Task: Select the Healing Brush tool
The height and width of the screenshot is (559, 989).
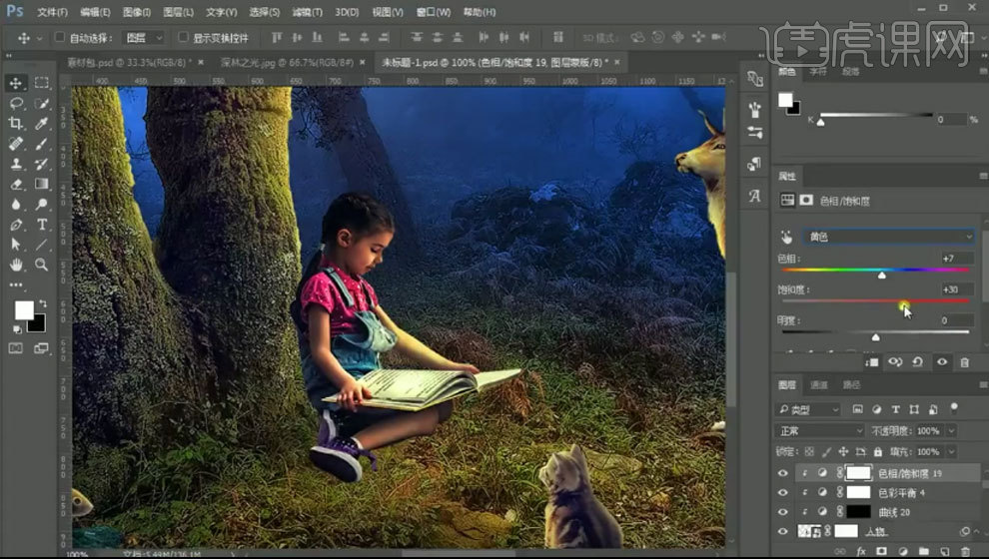Action: point(16,144)
